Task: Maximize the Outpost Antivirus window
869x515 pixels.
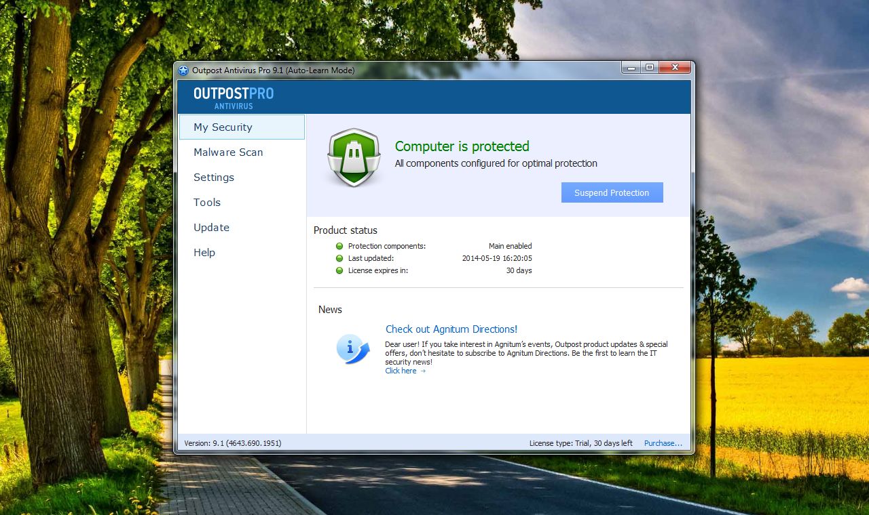Action: click(x=650, y=67)
